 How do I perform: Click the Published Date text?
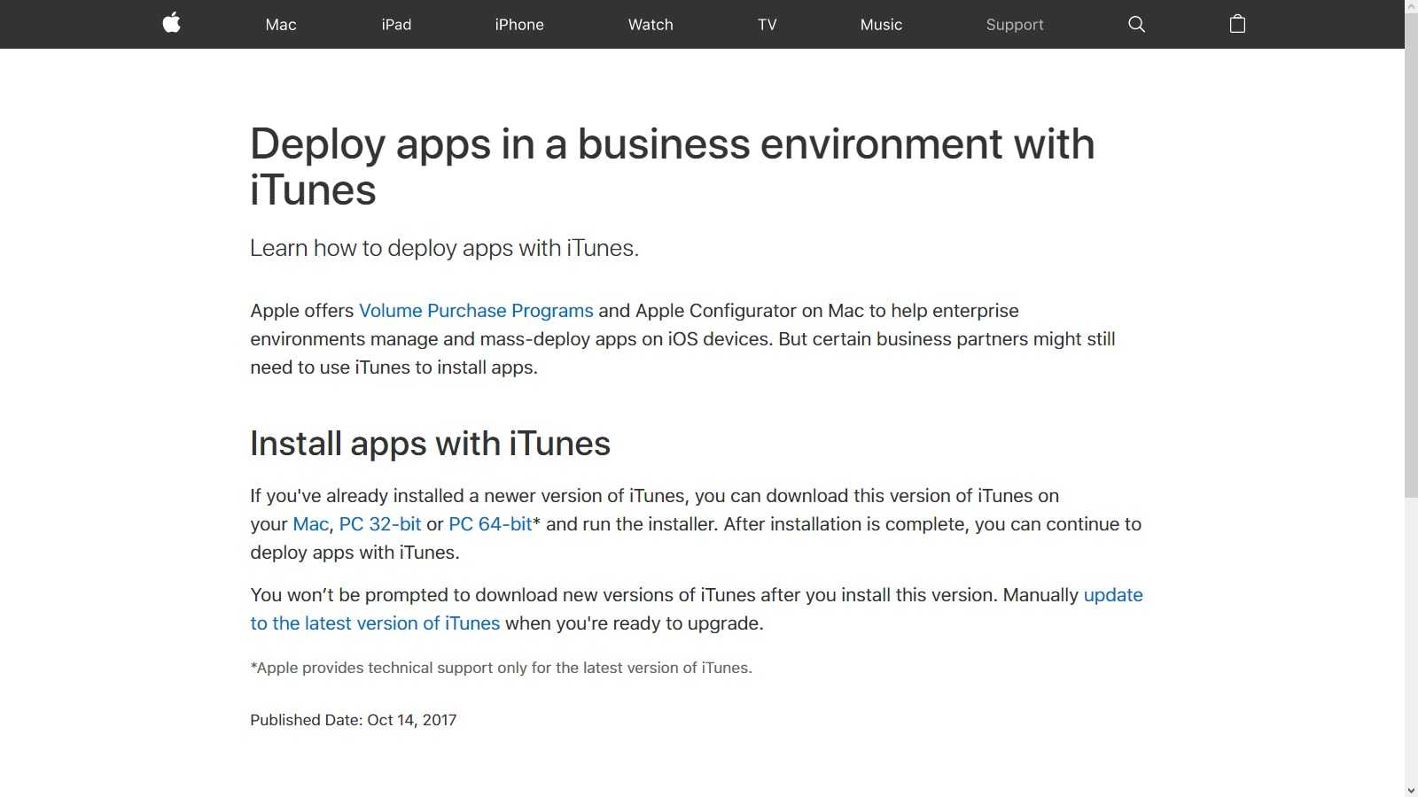click(x=353, y=720)
